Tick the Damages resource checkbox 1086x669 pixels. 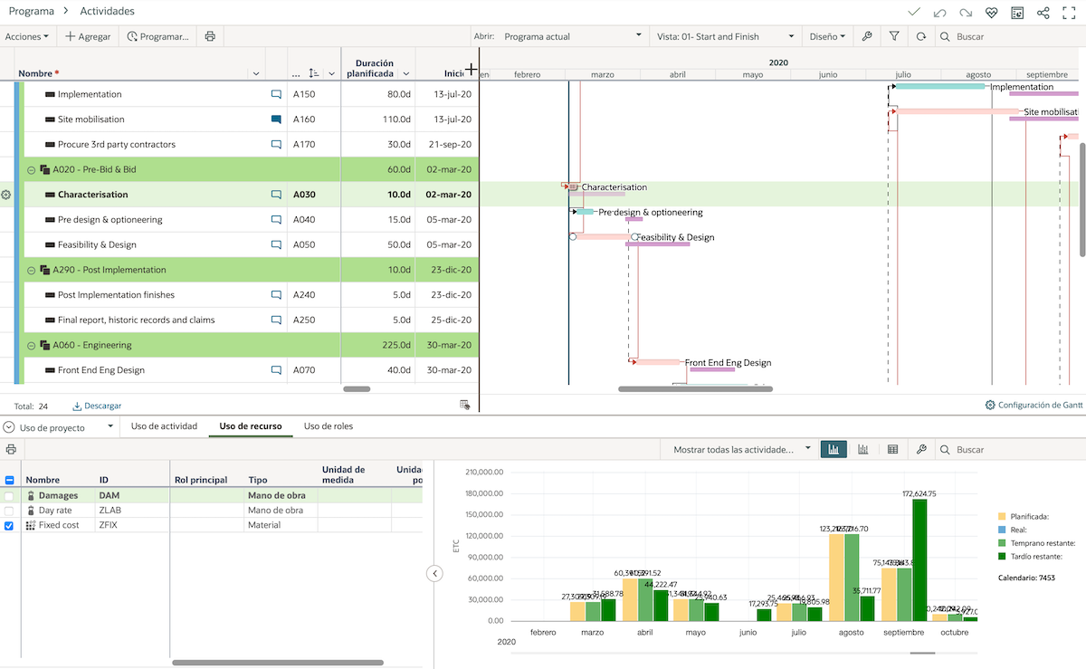pyautogui.click(x=9, y=496)
